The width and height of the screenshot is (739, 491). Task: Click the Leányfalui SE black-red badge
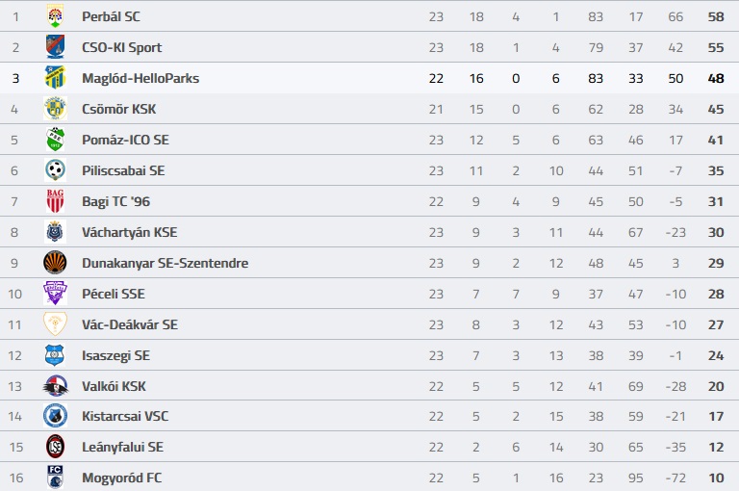(x=55, y=447)
